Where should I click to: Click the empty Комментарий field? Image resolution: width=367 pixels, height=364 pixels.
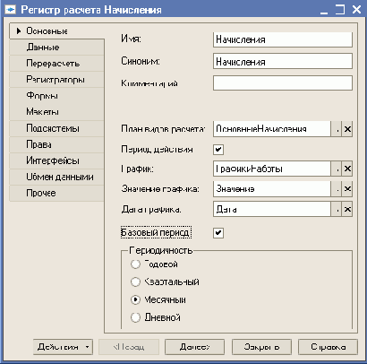point(283,83)
